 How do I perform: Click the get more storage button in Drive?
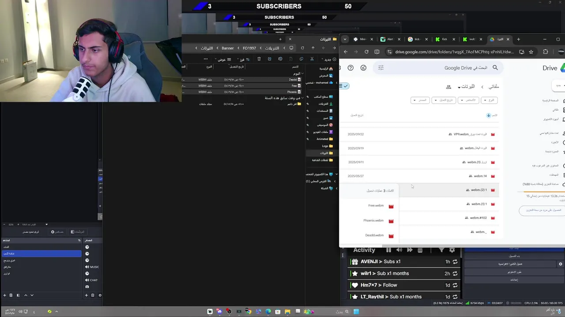coord(543,210)
